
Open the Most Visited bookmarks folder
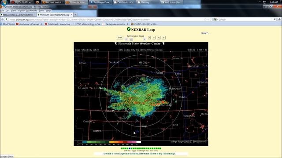pos(8,24)
